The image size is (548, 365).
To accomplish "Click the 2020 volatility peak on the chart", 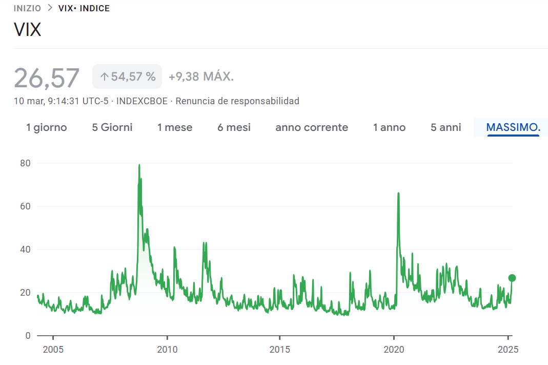I will (x=398, y=194).
